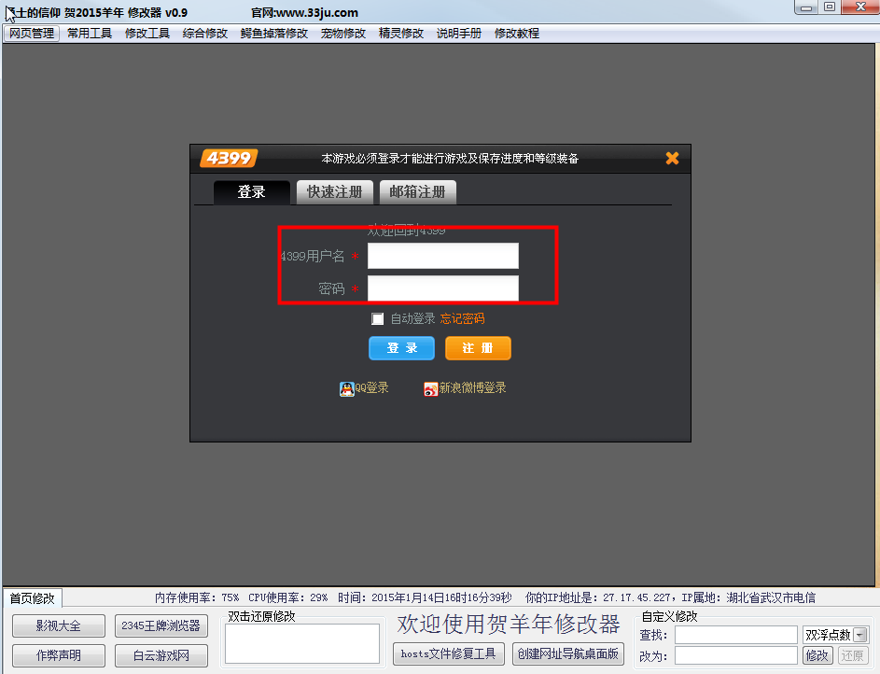The width and height of the screenshot is (880, 674).
Task: Focus the 改为 input field
Action: tap(735, 655)
